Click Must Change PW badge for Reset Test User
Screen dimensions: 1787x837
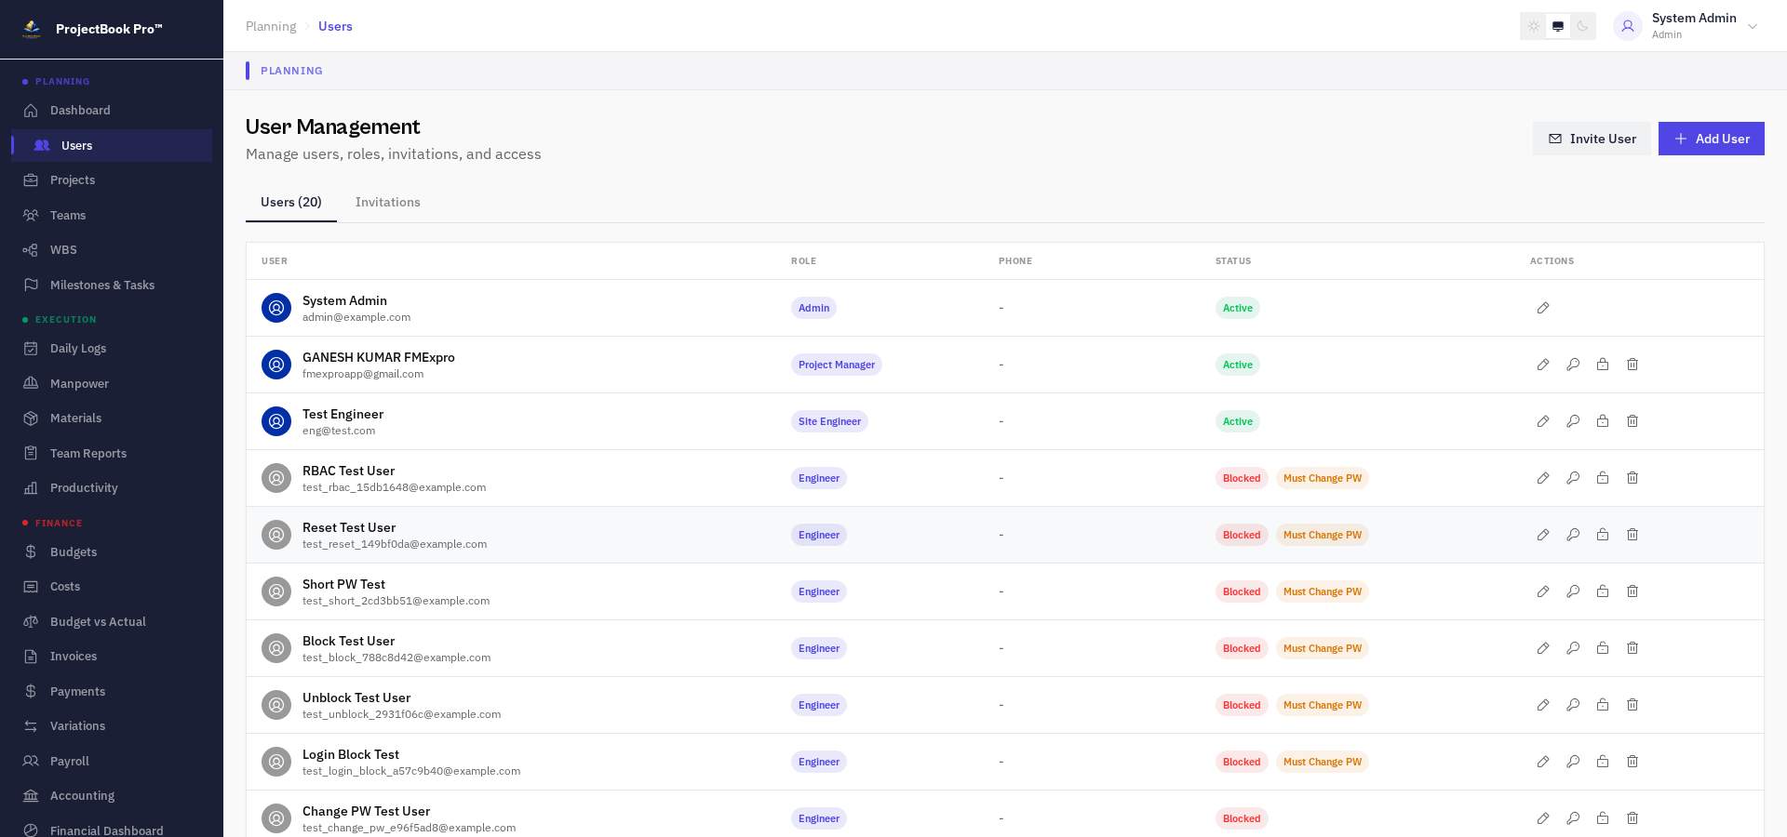coord(1323,535)
